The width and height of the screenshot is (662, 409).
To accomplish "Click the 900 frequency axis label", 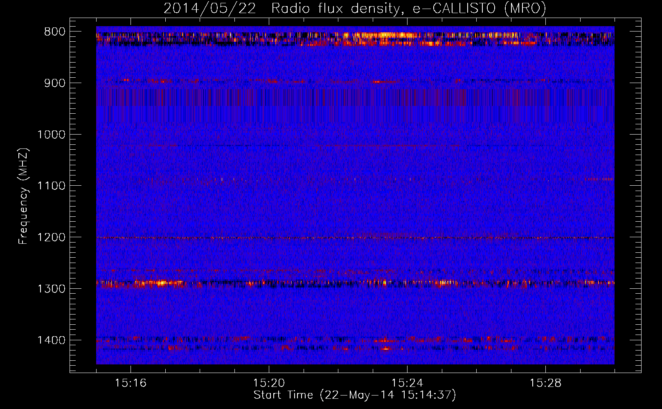I will [55, 83].
